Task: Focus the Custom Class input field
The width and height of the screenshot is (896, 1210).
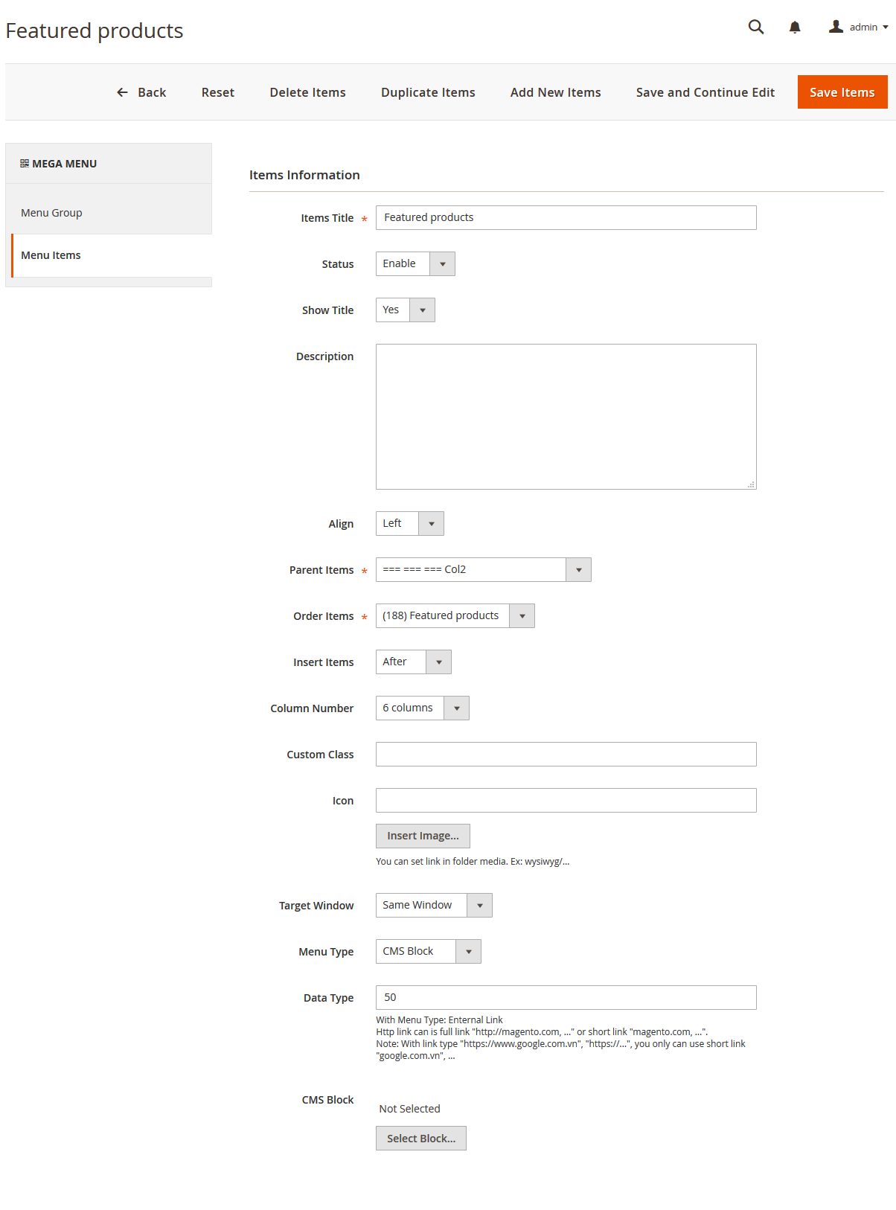Action: coord(566,755)
